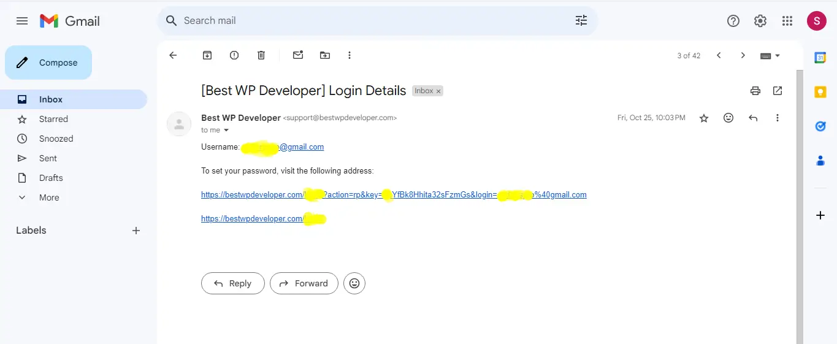Move email to a folder
837x344 pixels.
point(325,55)
